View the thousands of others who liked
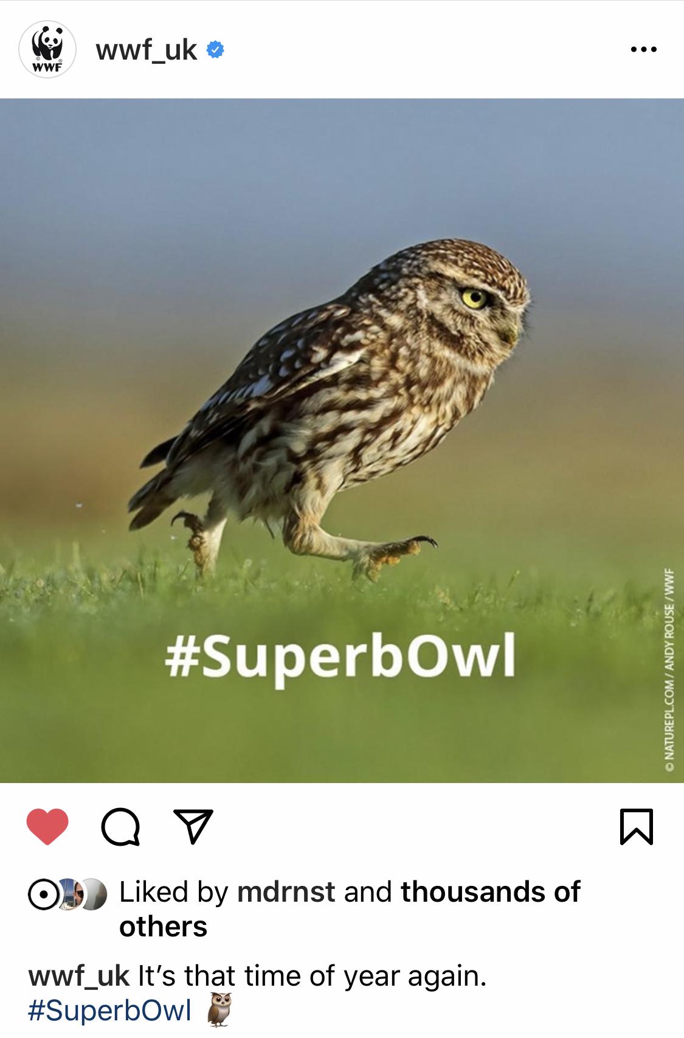 [350, 909]
